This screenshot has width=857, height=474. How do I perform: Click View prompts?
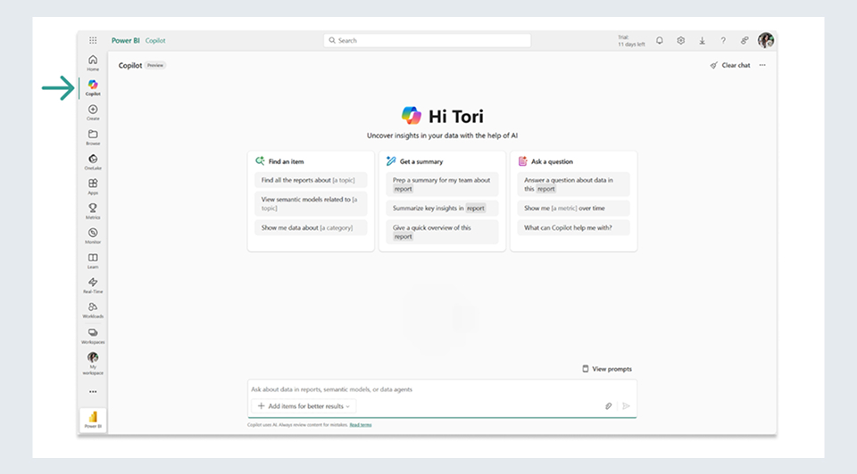(x=607, y=369)
